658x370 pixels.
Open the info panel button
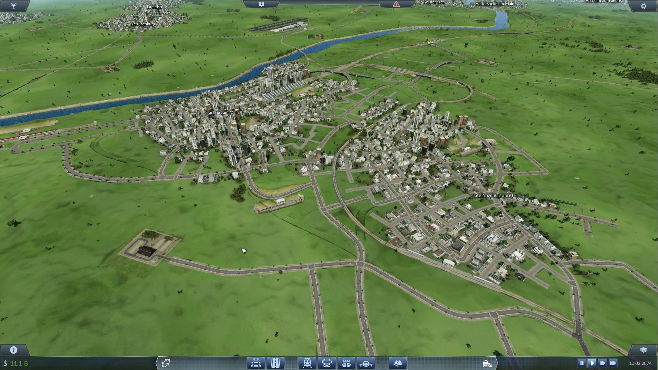(x=14, y=350)
